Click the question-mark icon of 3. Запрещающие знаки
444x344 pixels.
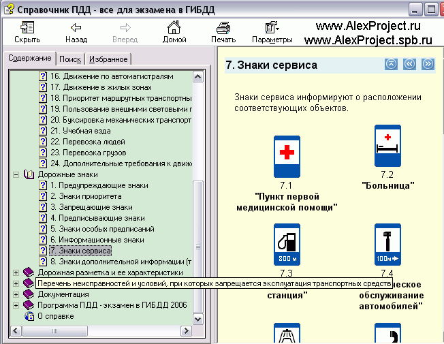point(43,207)
